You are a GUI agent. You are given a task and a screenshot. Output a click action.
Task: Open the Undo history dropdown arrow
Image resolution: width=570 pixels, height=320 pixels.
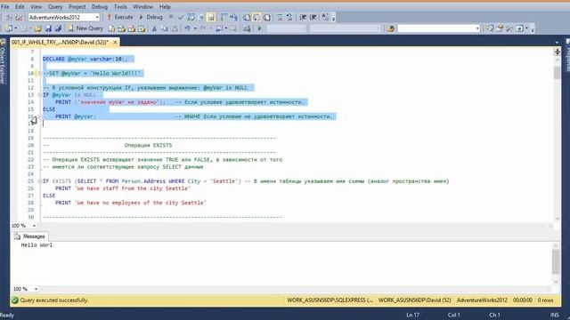point(195,28)
